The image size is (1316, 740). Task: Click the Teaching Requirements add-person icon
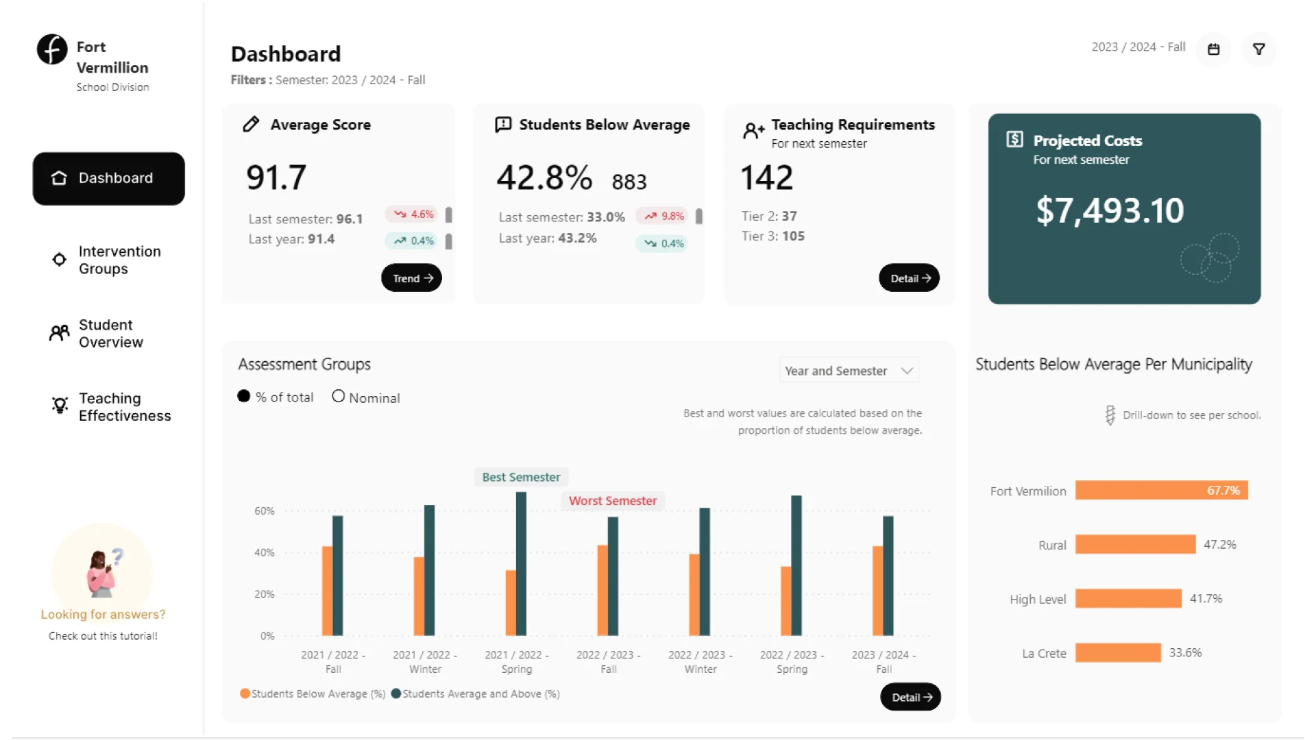754,130
